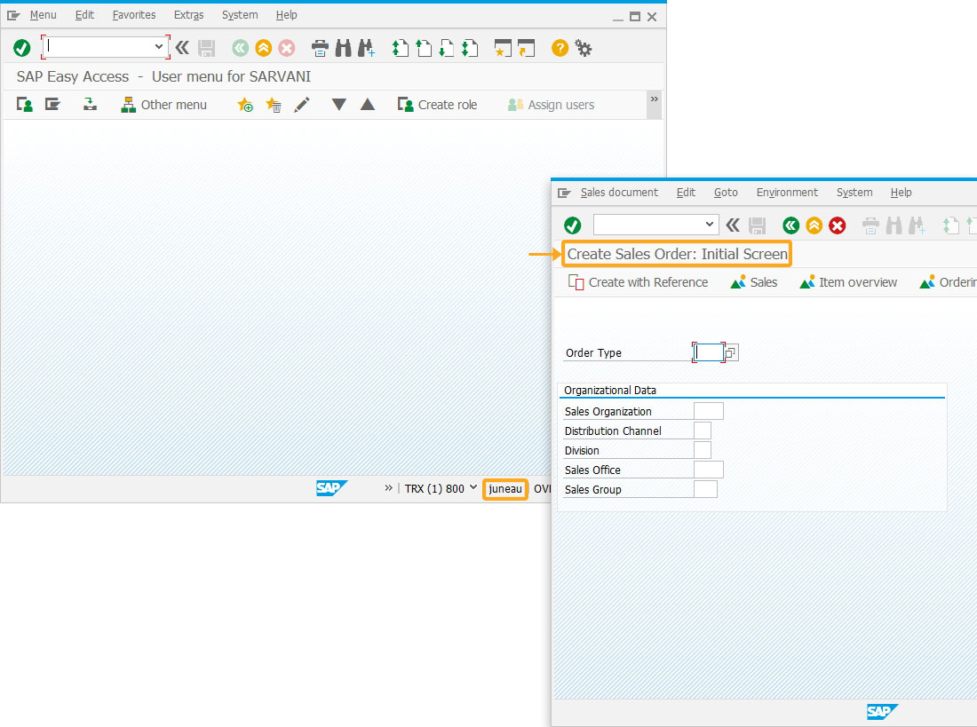Click Last Page icon in Easy Access toolbar
The height and width of the screenshot is (727, 977).
pyautogui.click(x=470, y=48)
